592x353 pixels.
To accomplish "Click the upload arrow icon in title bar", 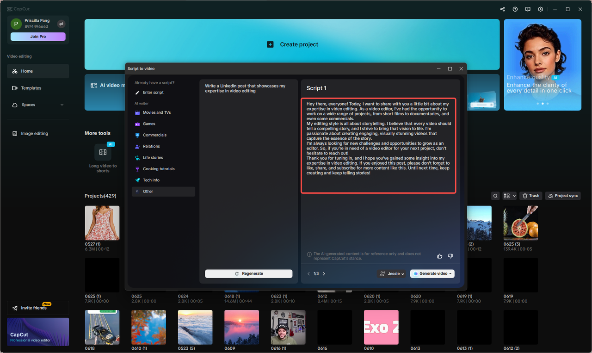I will click(515, 9).
